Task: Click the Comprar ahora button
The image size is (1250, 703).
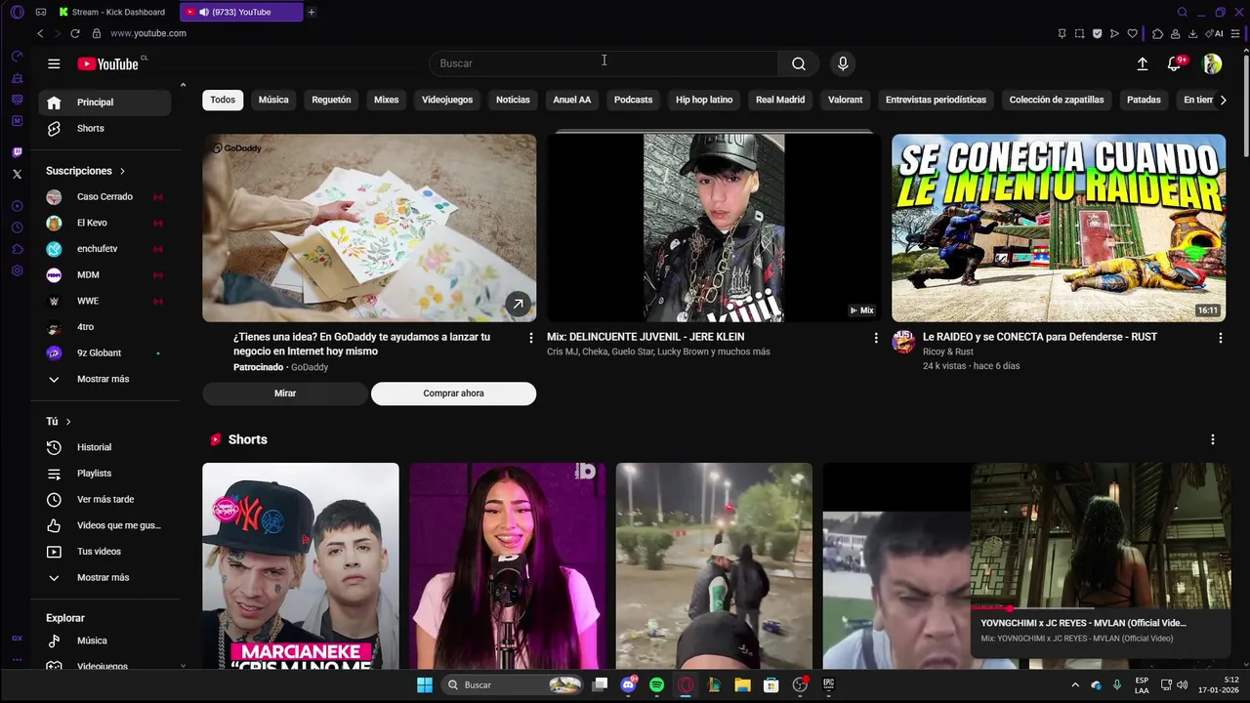Action: [453, 393]
